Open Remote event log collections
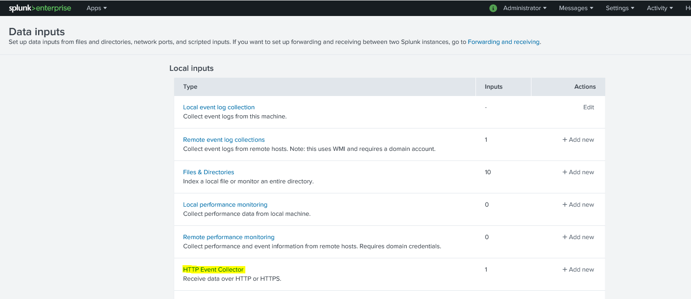 [x=224, y=140]
